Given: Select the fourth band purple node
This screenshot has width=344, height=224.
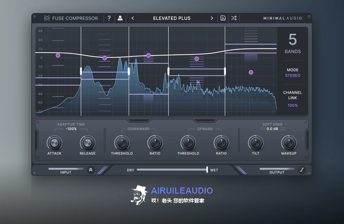Looking at the screenshot, I should 197,59.
